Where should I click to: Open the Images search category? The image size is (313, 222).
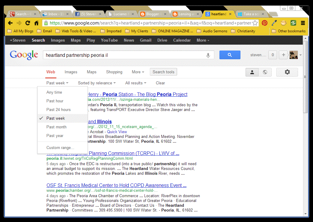click(71, 72)
